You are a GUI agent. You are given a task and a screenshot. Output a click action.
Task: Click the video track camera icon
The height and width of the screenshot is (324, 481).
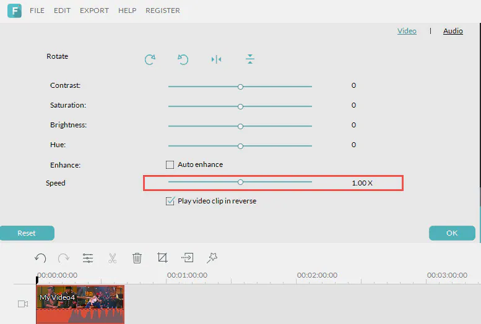[x=23, y=304]
